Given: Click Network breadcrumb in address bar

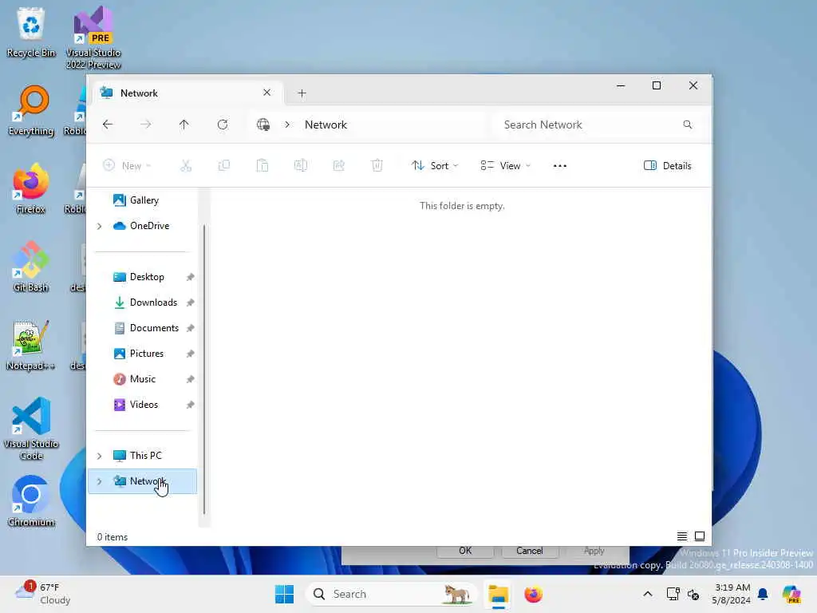Looking at the screenshot, I should (326, 125).
